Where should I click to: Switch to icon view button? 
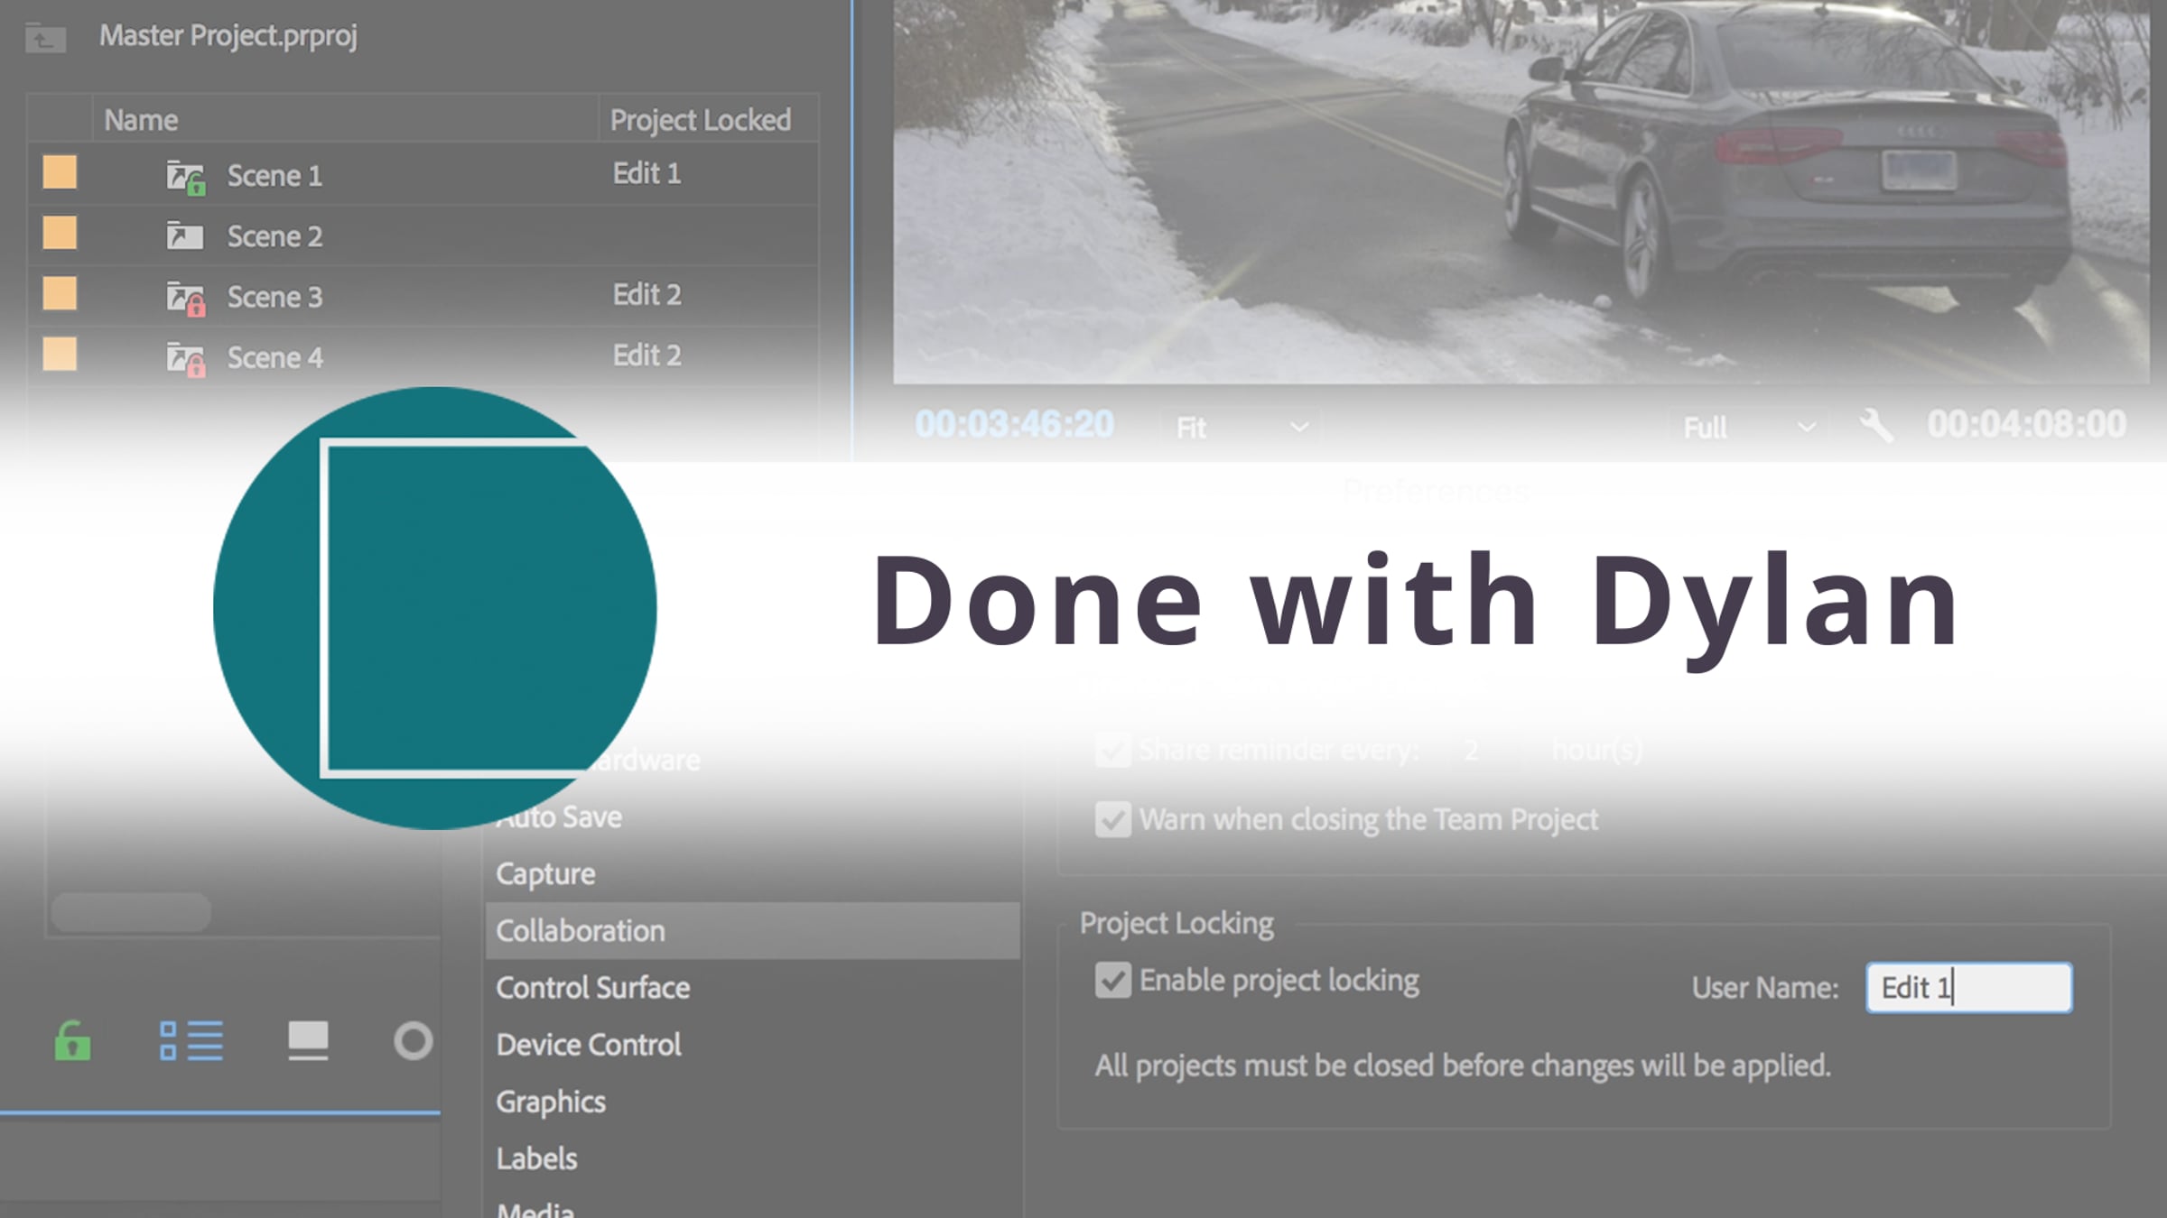pos(308,1041)
